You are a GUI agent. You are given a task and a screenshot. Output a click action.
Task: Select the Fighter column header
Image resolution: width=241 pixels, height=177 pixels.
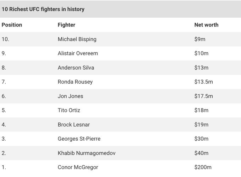pyautogui.click(x=66, y=25)
